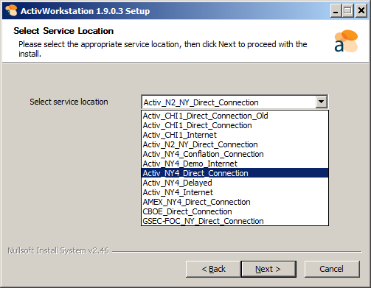Go back with the Back button

[x=213, y=269]
